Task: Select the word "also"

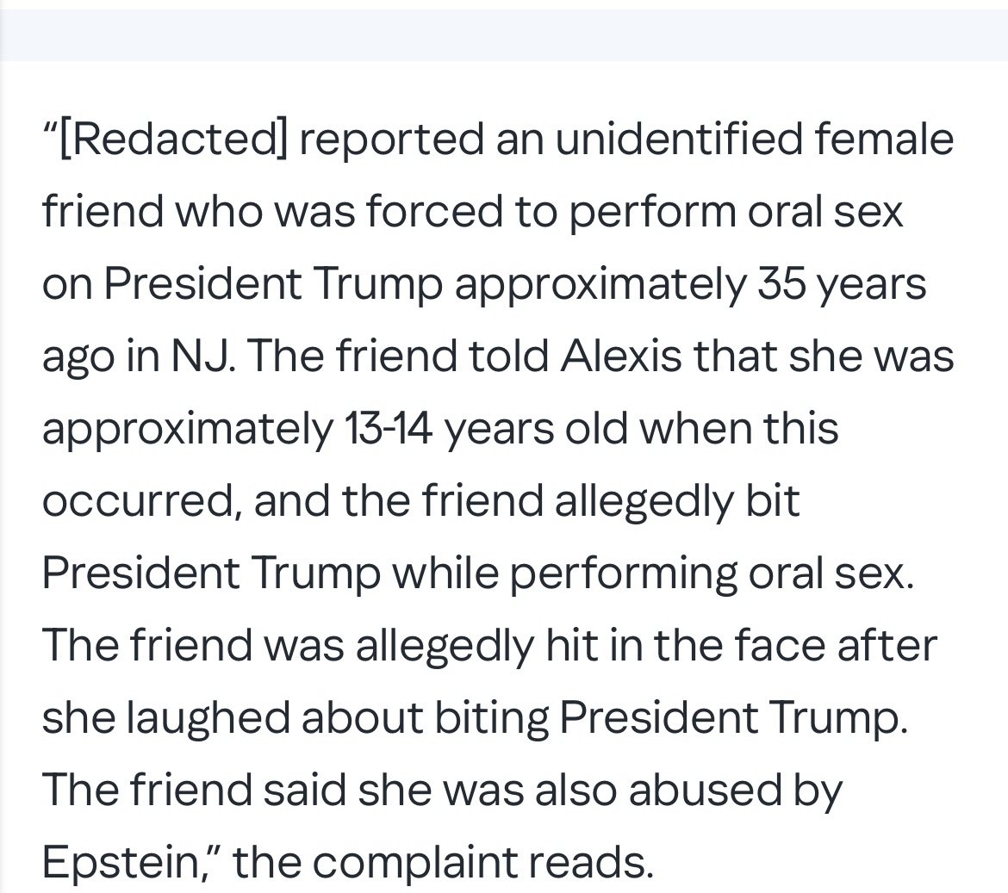Action: [576, 790]
